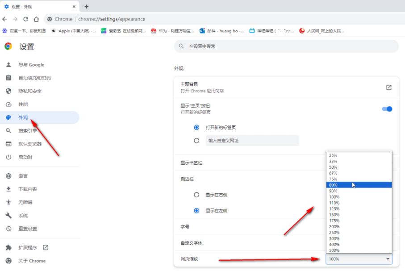405x271 pixels.
Task: Choose 90% from the zoom list
Action: (x=359, y=191)
